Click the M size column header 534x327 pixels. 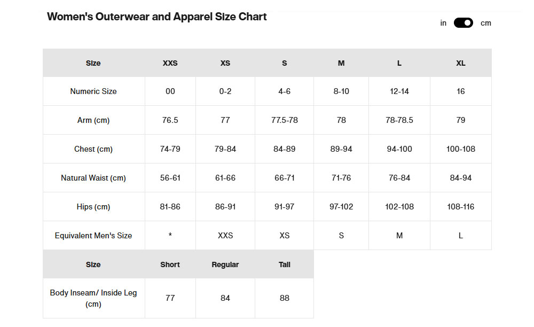point(341,63)
